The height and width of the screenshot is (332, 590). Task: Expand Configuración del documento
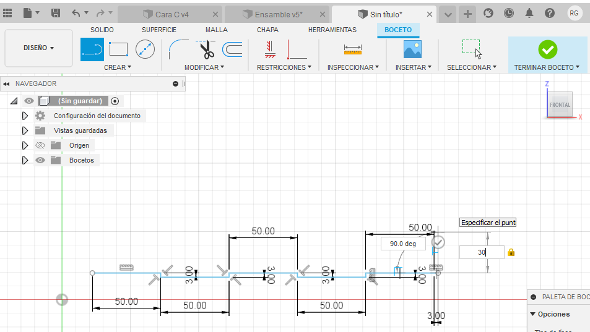coord(25,116)
